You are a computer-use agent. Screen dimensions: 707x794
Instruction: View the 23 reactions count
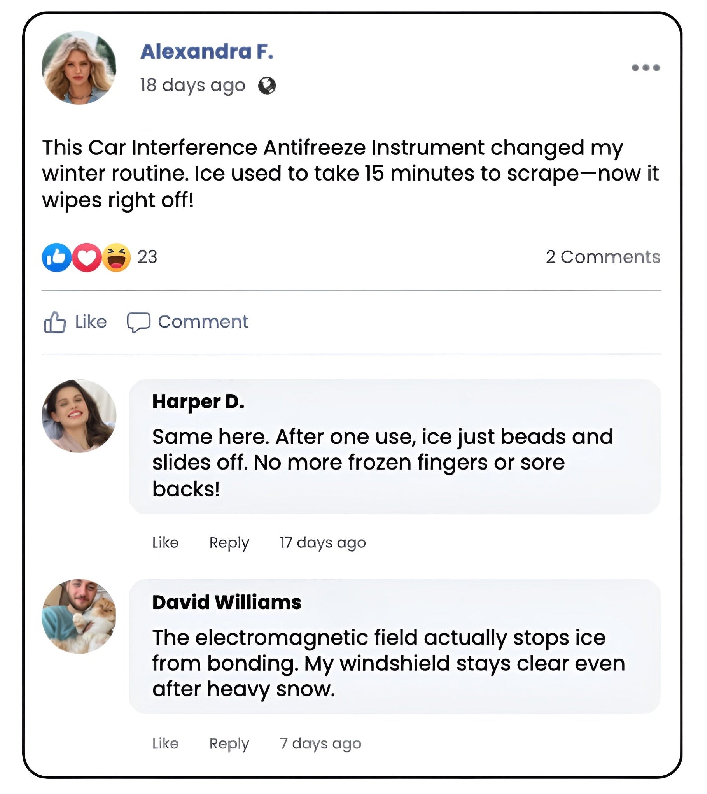(147, 257)
